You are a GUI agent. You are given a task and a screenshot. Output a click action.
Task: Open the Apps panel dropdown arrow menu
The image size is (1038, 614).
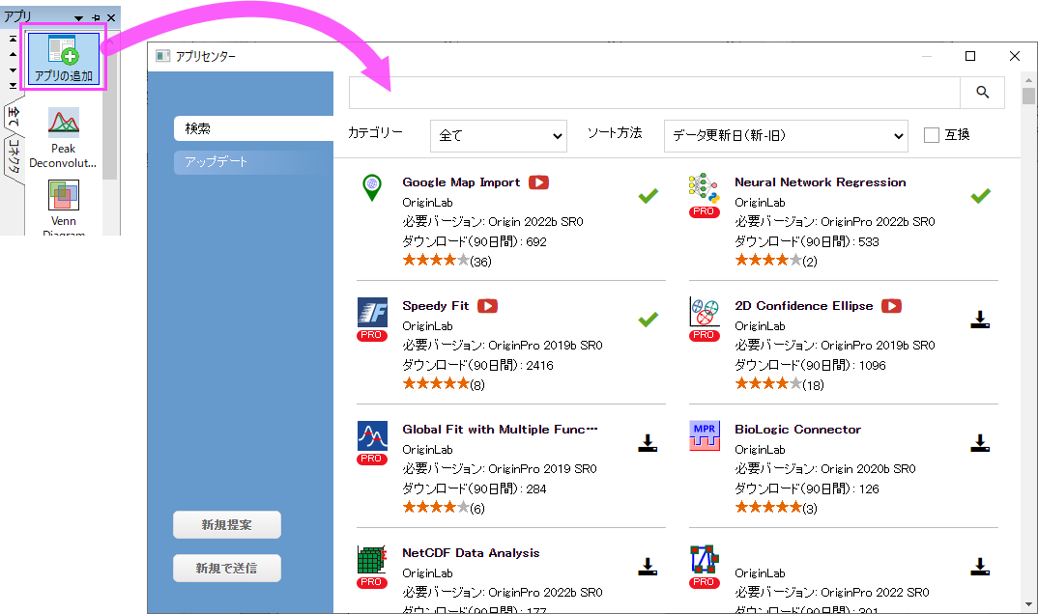tap(79, 17)
